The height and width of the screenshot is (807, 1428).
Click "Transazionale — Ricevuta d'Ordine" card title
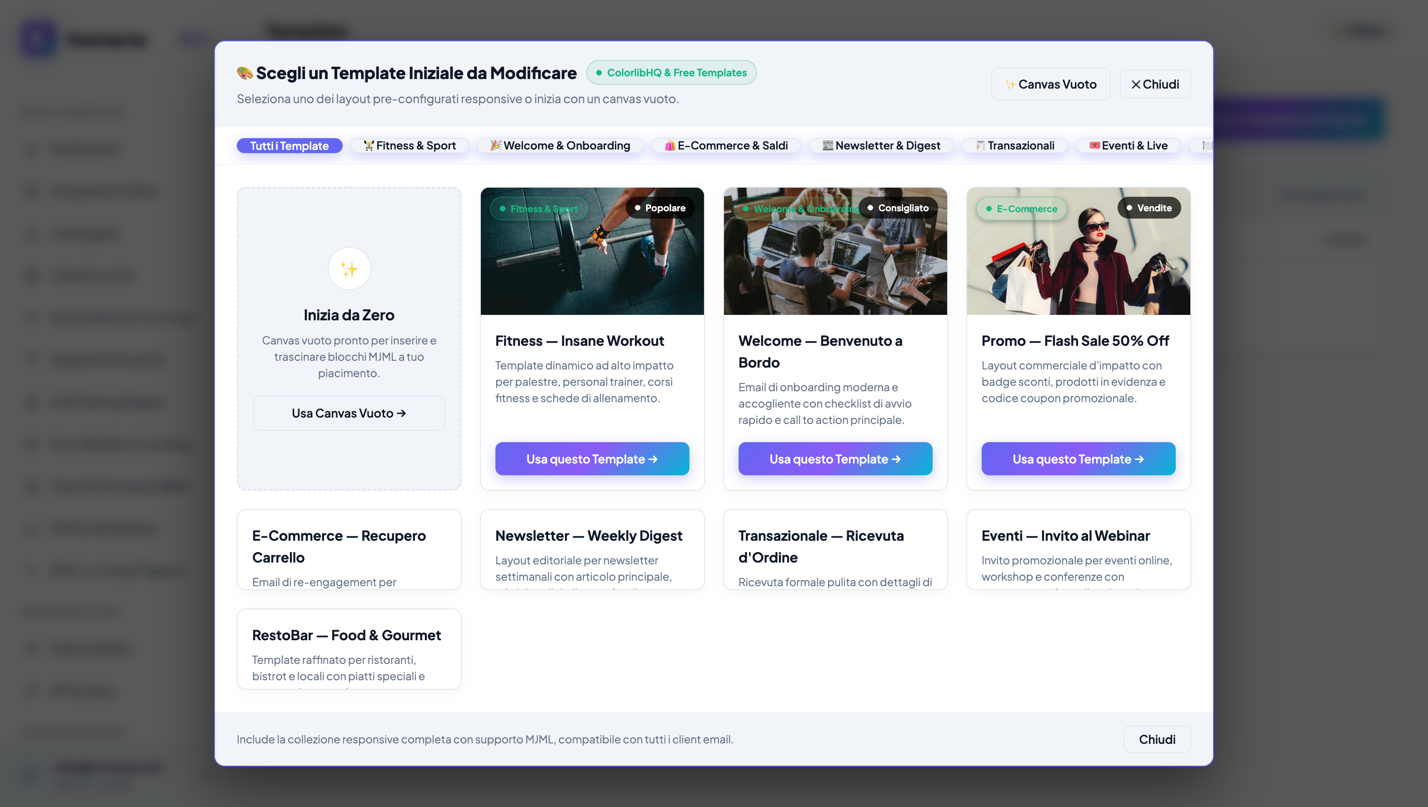tap(821, 547)
